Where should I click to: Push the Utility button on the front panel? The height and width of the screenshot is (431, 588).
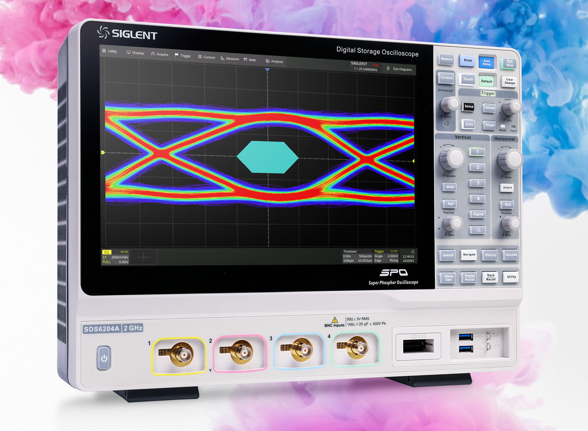511,277
